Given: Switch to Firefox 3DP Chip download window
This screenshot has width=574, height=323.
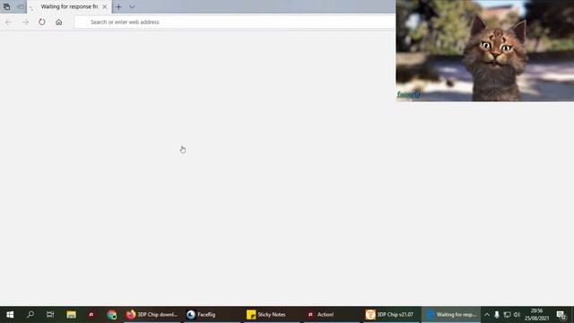Looking at the screenshot, I should click(x=152, y=315).
